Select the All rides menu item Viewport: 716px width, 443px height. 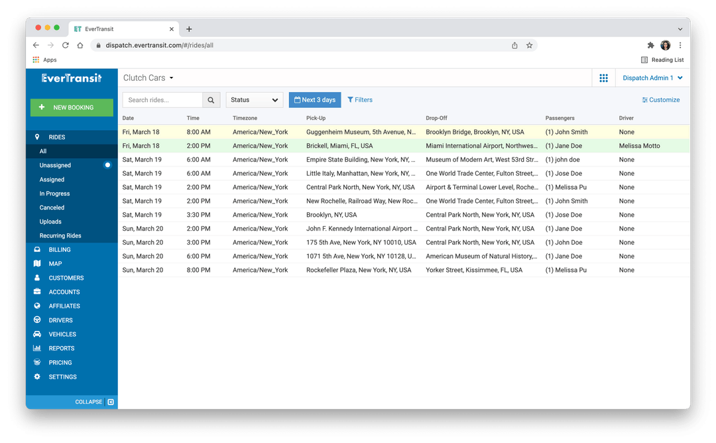[42, 151]
